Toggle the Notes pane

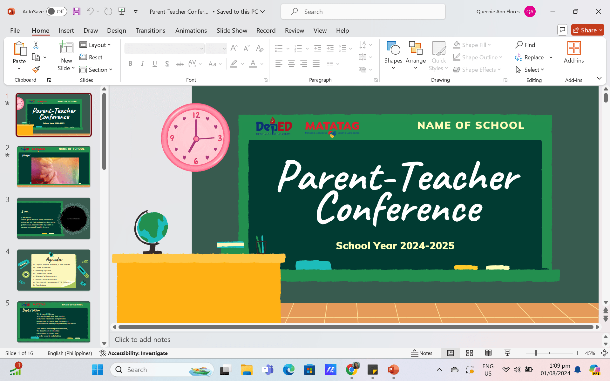422,353
